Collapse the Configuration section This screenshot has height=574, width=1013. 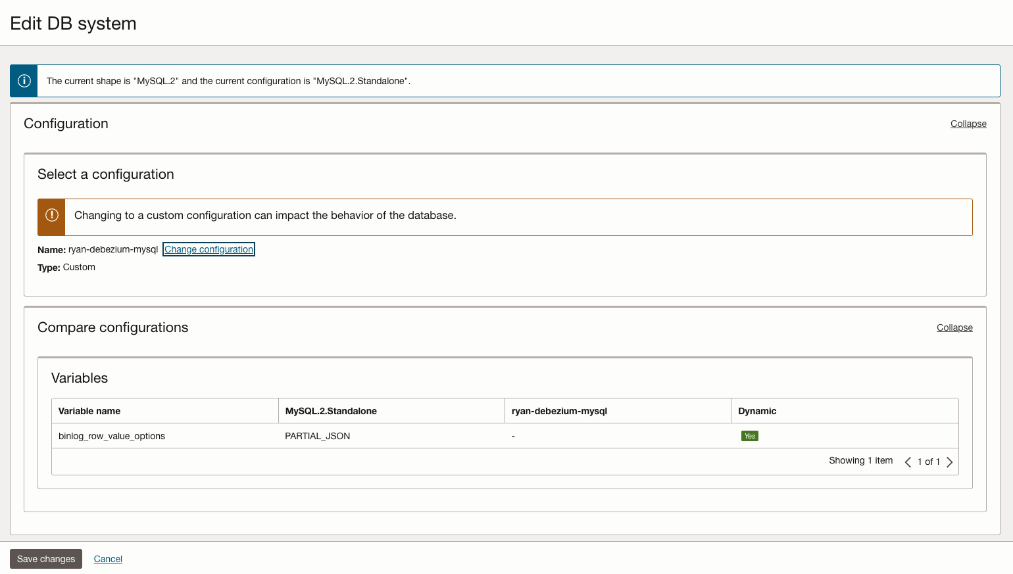[x=968, y=124]
